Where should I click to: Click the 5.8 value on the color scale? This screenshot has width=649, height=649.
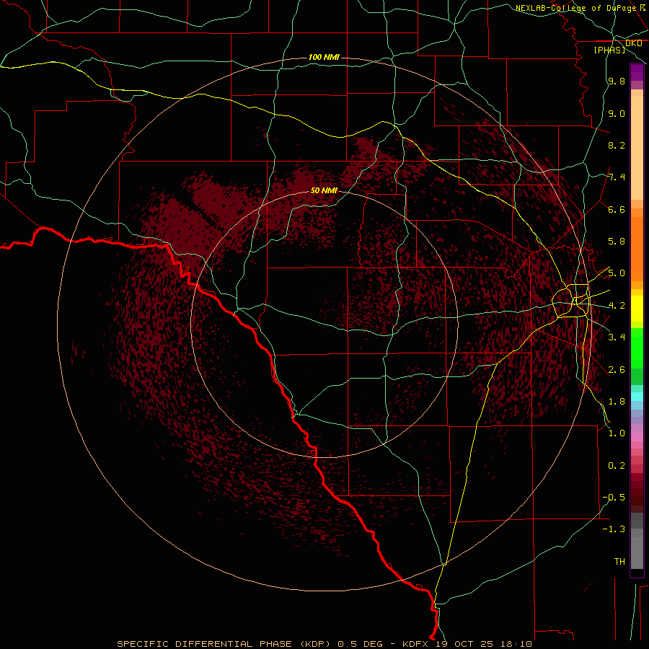tap(617, 242)
